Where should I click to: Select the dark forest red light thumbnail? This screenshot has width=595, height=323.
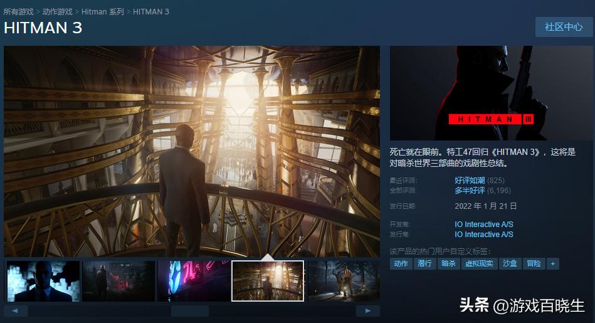[118, 281]
